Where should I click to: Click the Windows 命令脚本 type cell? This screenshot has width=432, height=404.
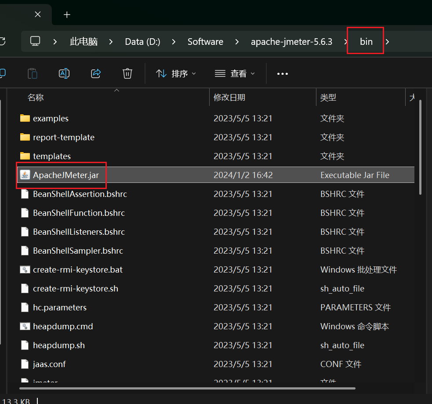click(355, 326)
